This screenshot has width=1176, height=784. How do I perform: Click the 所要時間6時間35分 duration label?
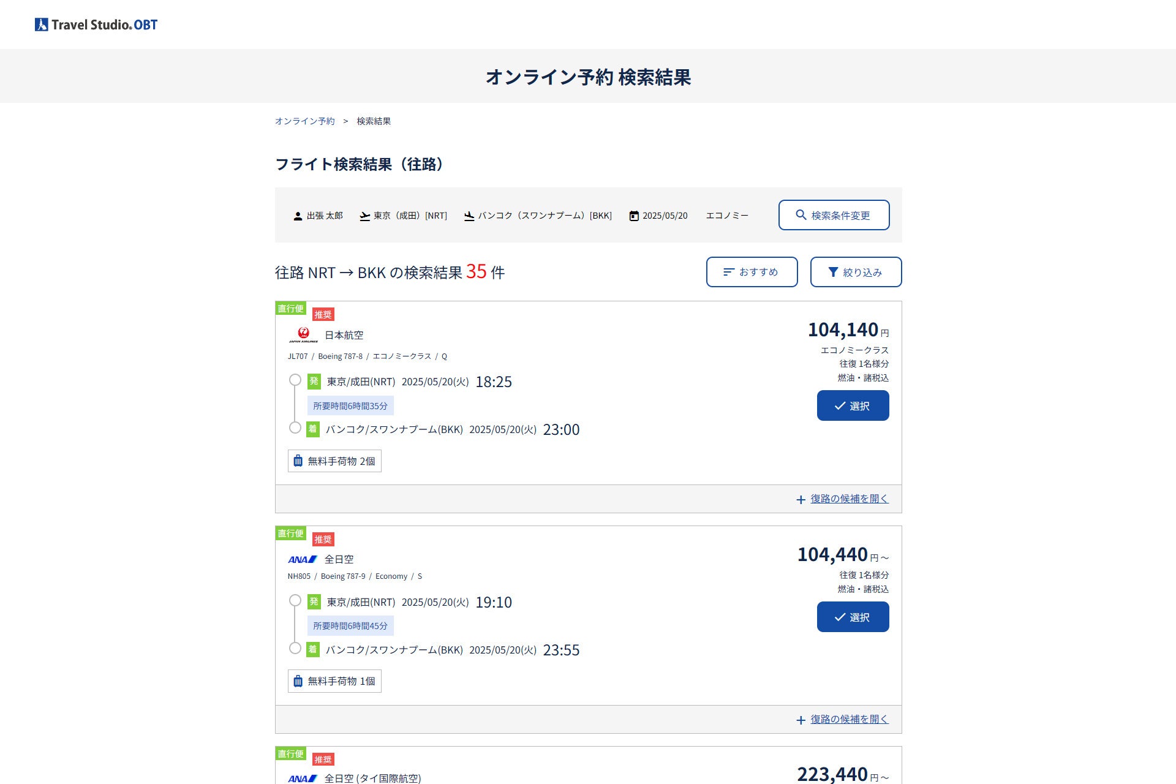pos(350,406)
